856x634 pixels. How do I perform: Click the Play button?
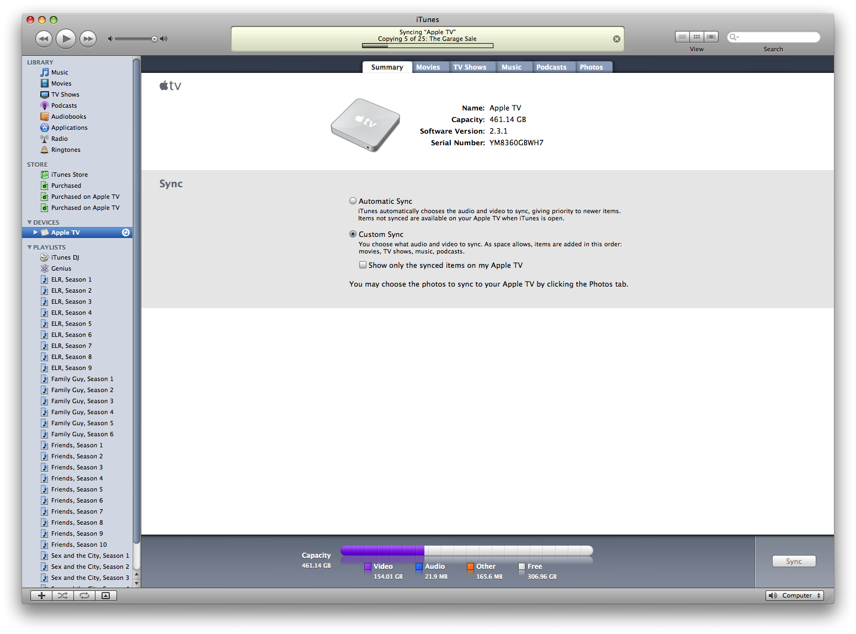(66, 39)
